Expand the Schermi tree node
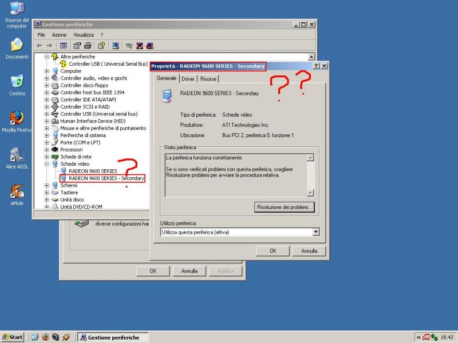This screenshot has width=458, height=343. [x=47, y=185]
